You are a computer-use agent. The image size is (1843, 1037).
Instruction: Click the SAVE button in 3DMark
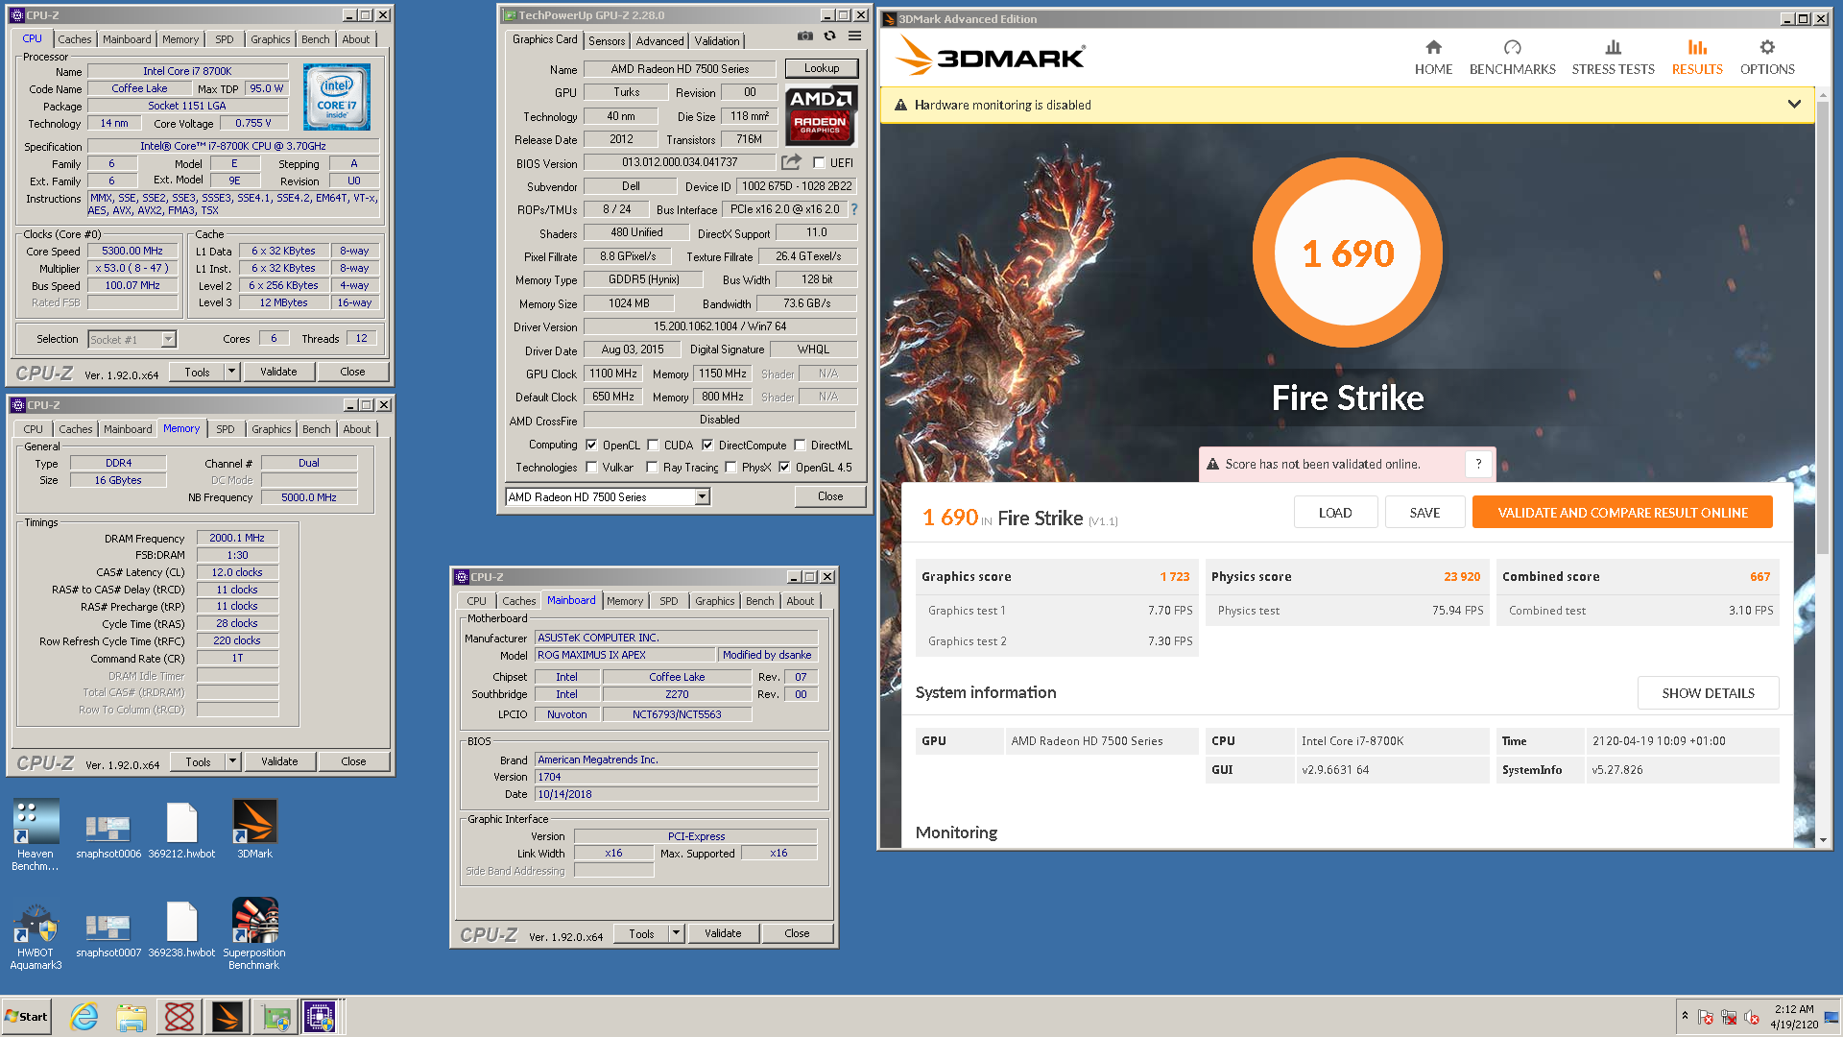[x=1424, y=513]
